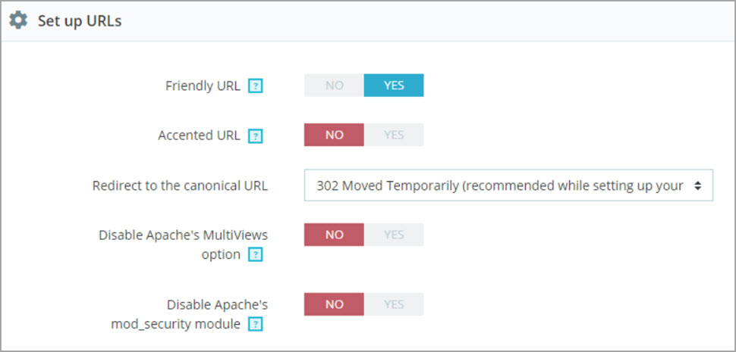Click YES for Friendly URL

tap(394, 86)
